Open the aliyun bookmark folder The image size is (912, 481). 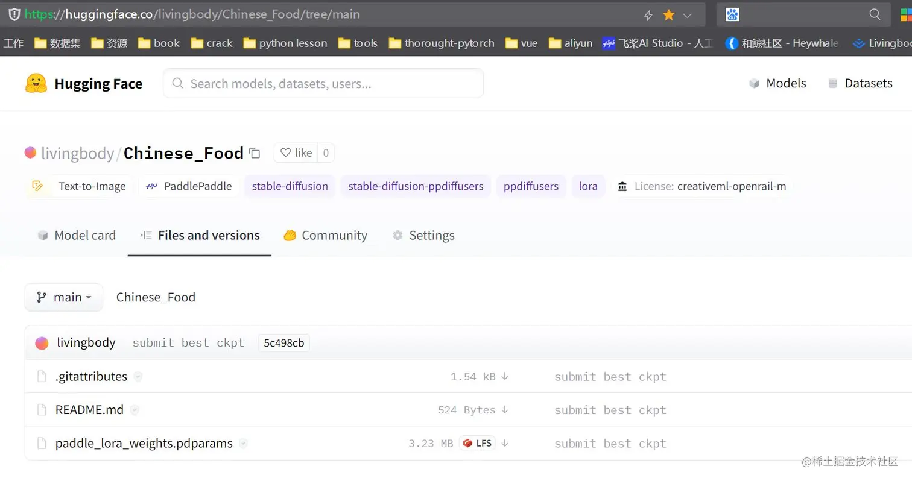571,43
